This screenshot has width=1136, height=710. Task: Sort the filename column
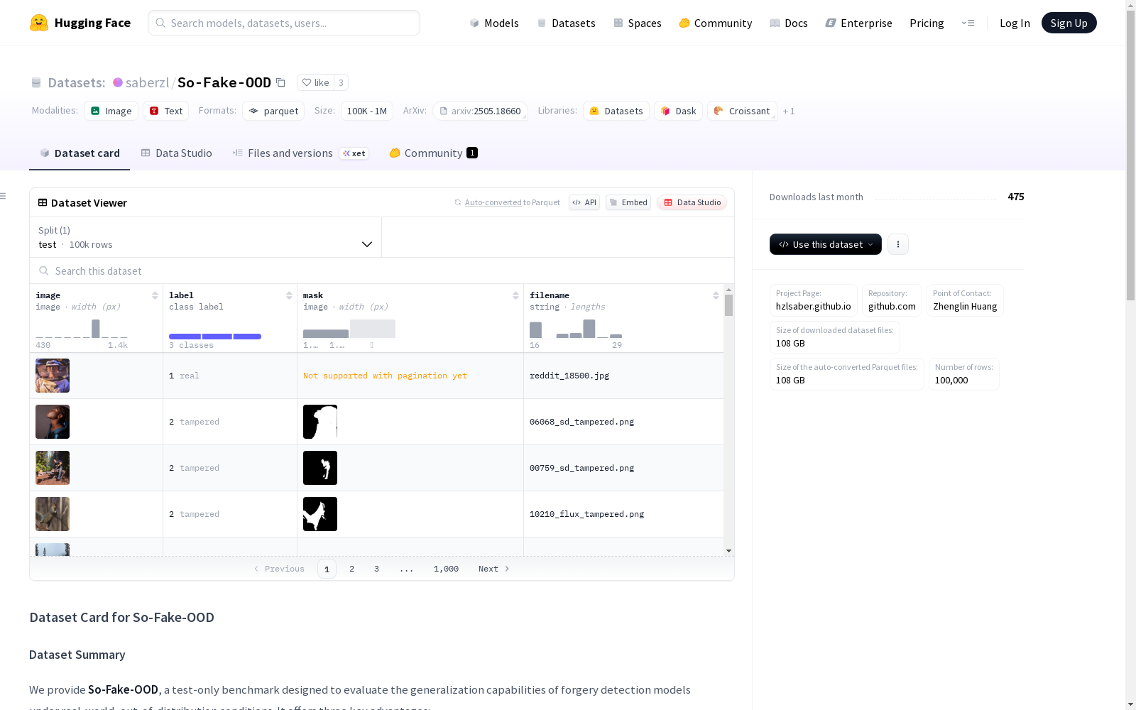click(x=716, y=295)
